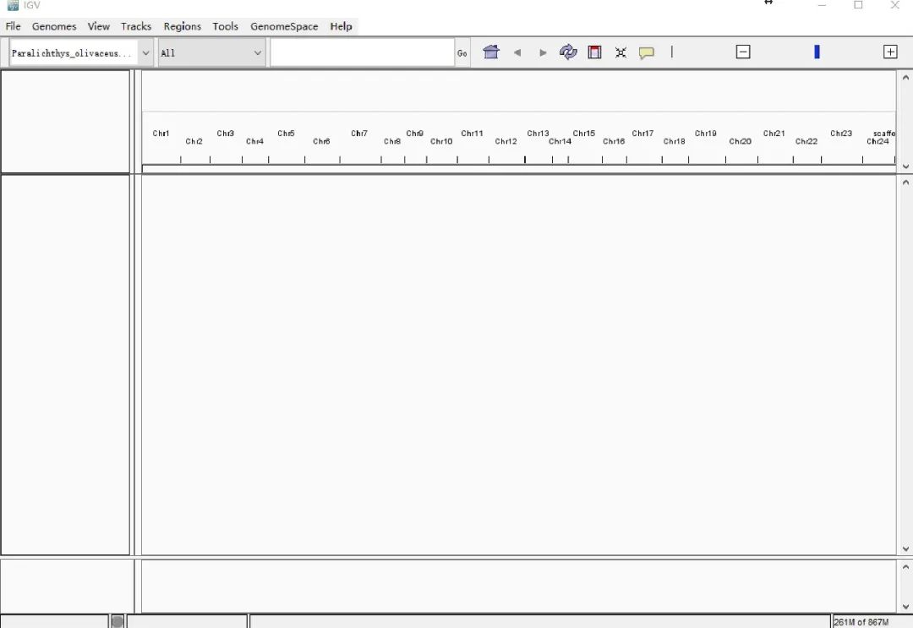Image resolution: width=913 pixels, height=628 pixels.
Task: Select Chr22 label in ruler
Action: point(806,141)
